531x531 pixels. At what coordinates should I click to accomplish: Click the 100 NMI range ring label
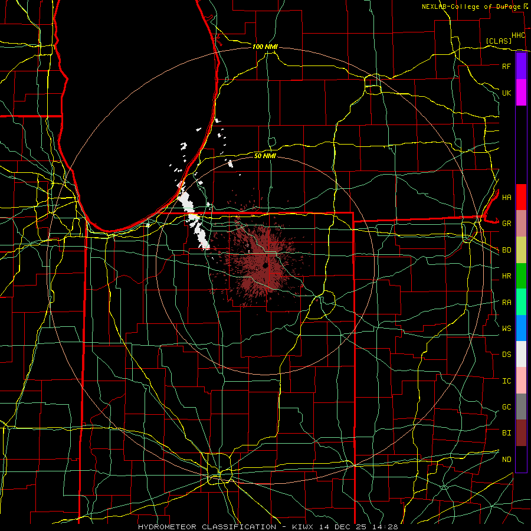[x=265, y=47]
